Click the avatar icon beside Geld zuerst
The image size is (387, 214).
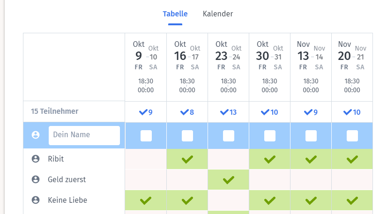[x=36, y=179]
